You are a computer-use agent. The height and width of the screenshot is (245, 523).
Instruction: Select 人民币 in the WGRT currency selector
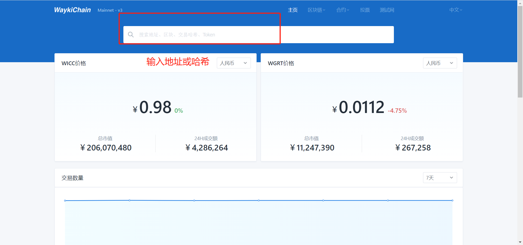pos(433,63)
